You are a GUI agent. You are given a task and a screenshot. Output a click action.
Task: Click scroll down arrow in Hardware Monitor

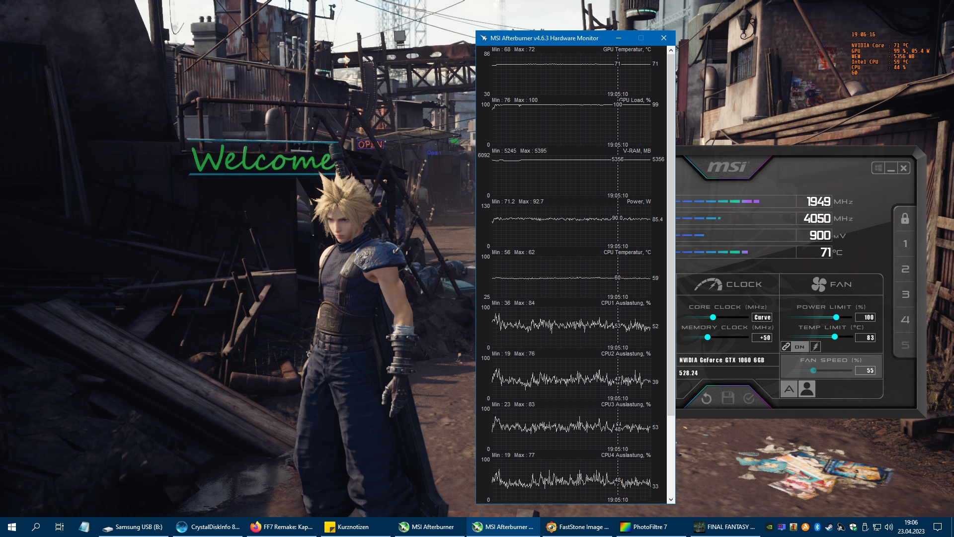tap(671, 499)
